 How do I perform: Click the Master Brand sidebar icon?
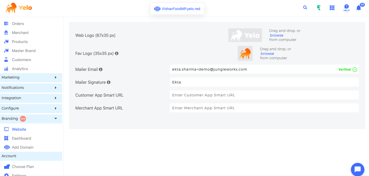click(6, 51)
